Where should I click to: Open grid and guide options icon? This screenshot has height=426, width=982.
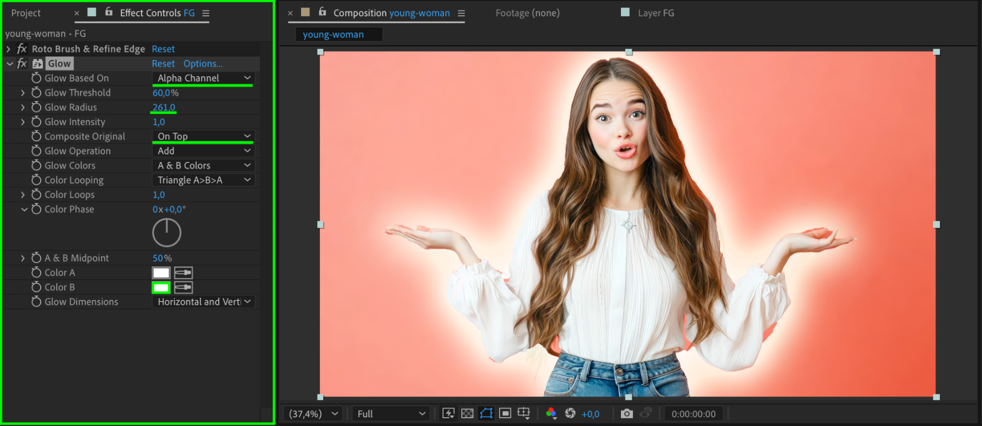tap(524, 413)
